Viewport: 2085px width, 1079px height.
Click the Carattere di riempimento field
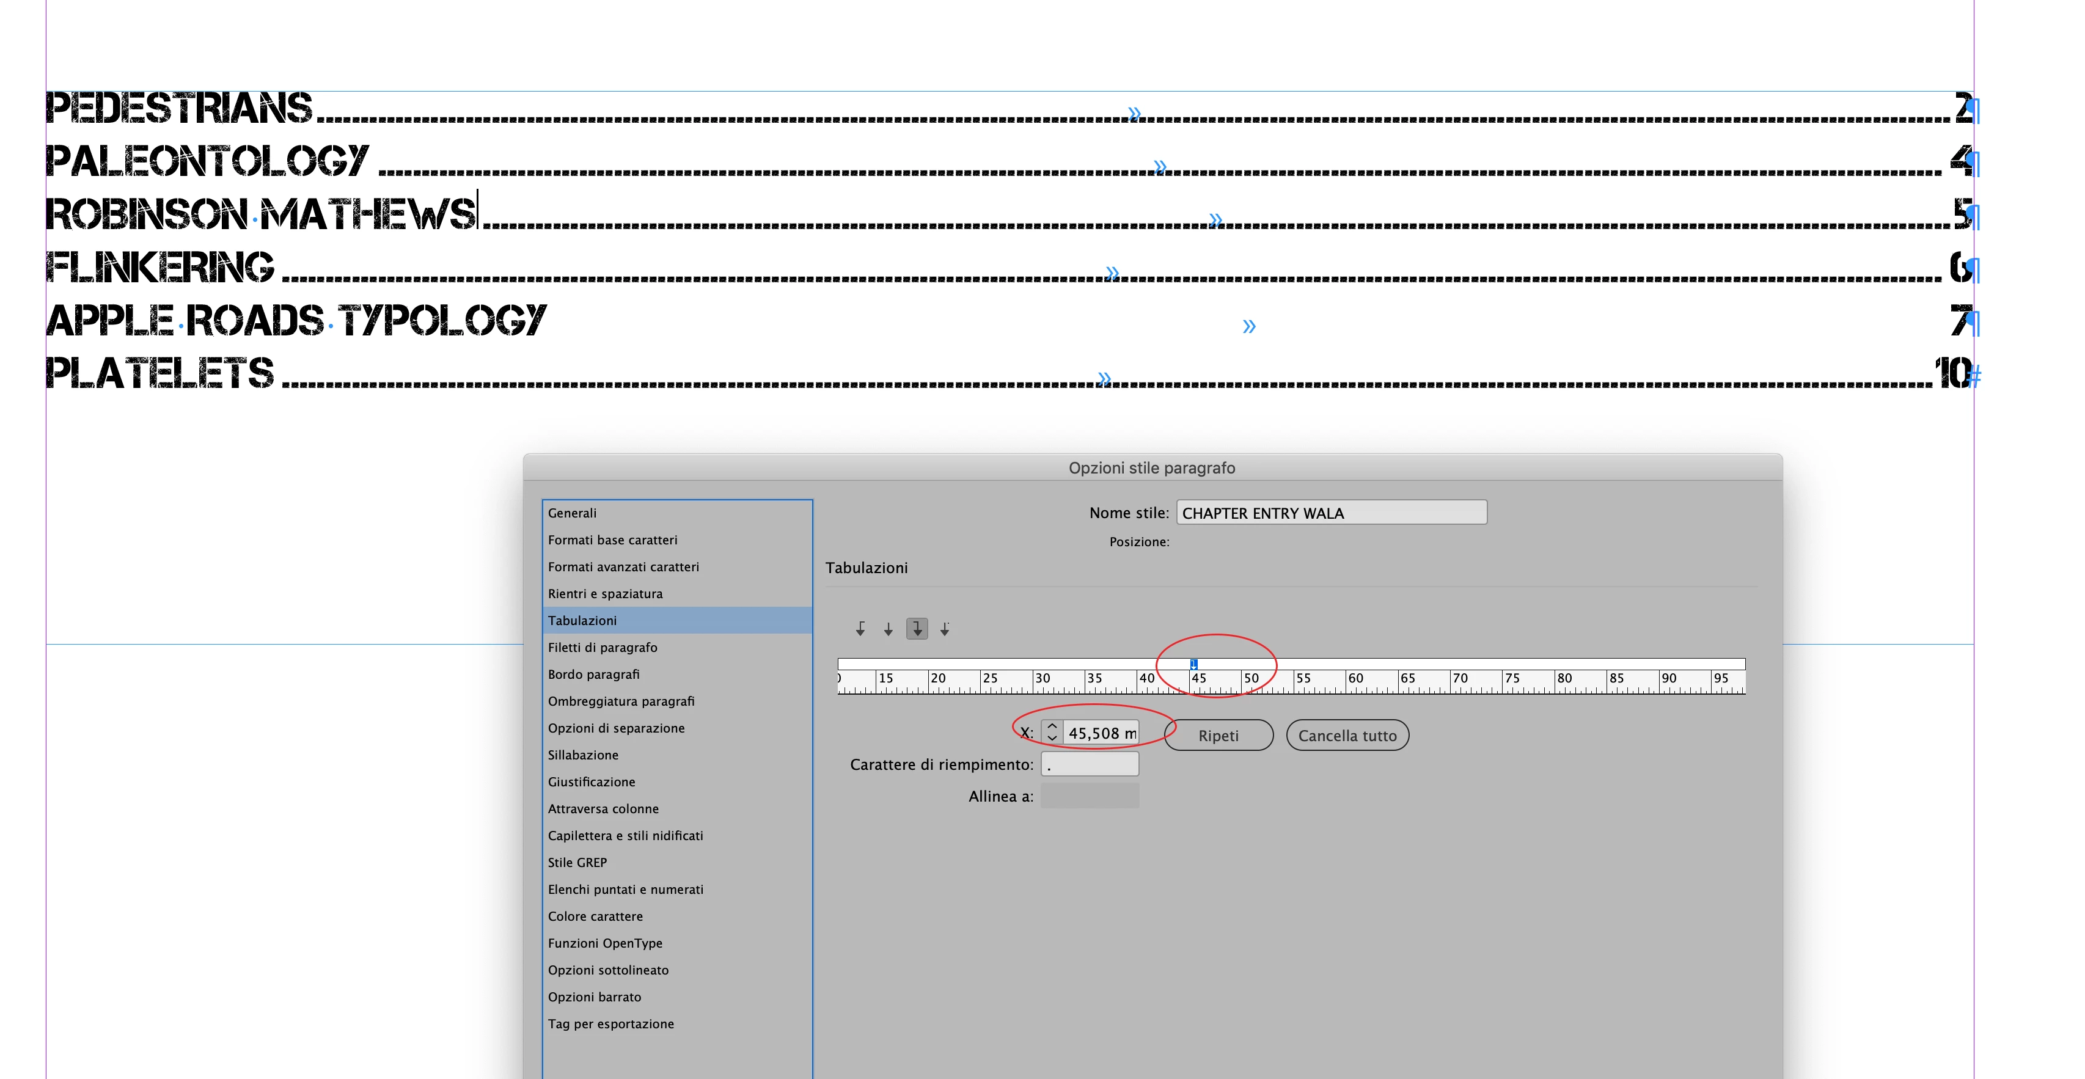click(1090, 764)
